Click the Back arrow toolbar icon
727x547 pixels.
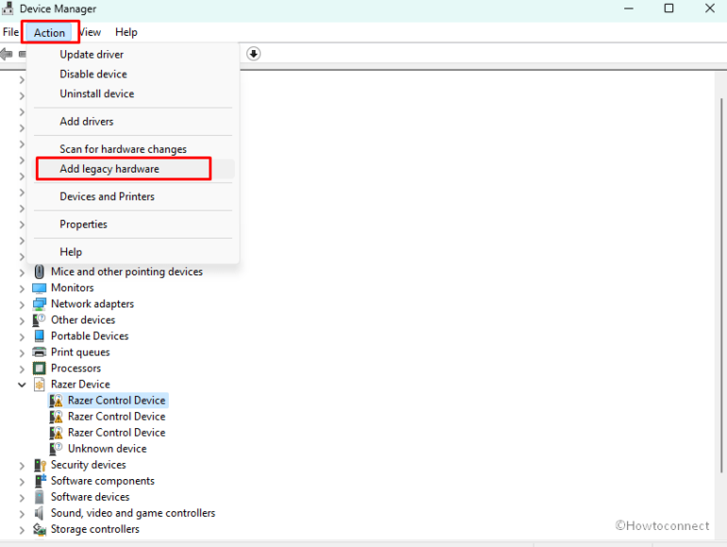(x=7, y=55)
